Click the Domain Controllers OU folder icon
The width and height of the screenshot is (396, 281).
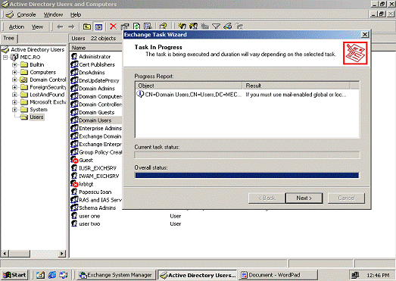coord(23,80)
